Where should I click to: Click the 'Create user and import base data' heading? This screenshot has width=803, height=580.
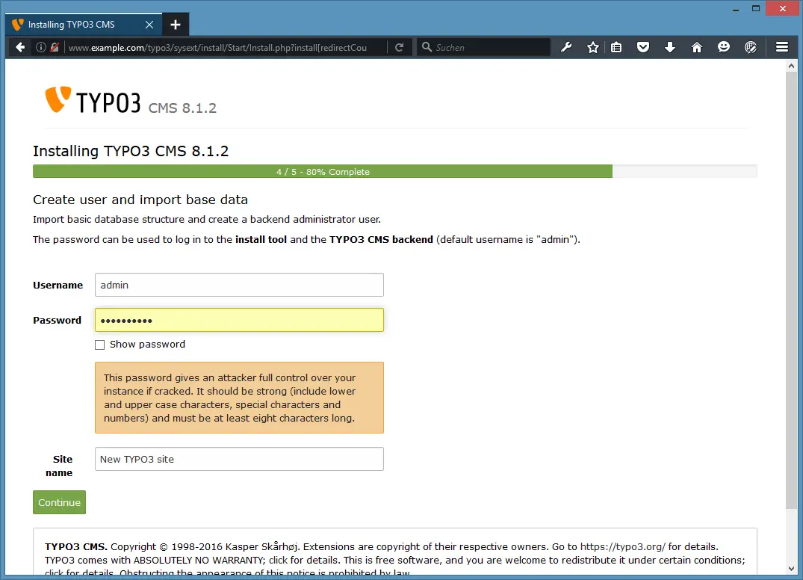tap(140, 200)
